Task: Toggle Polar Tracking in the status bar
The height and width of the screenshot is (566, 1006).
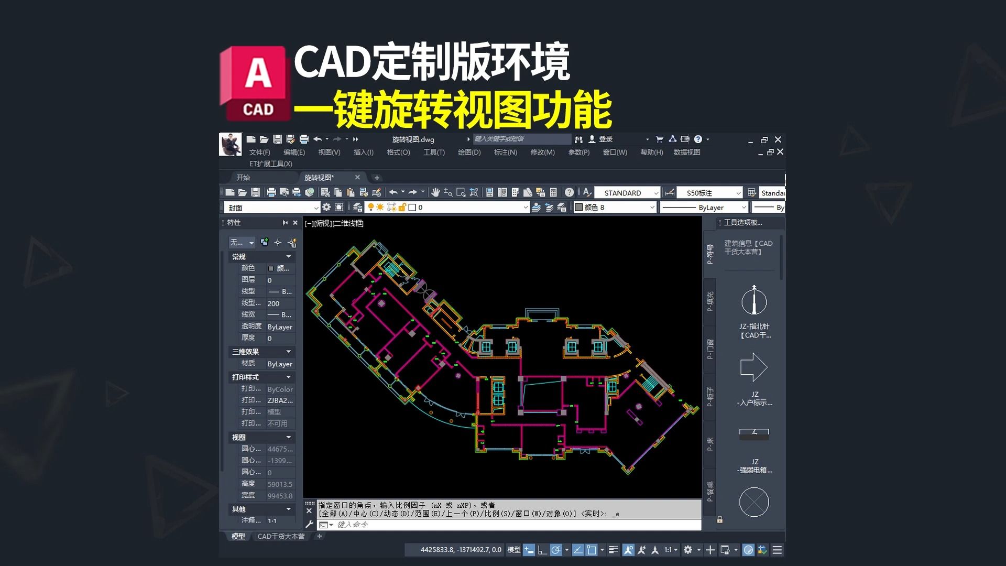Action: click(555, 550)
